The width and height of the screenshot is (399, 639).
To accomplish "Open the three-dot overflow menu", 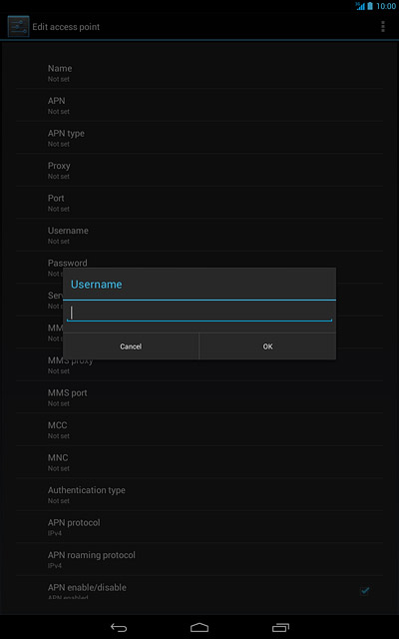I will point(383,27).
